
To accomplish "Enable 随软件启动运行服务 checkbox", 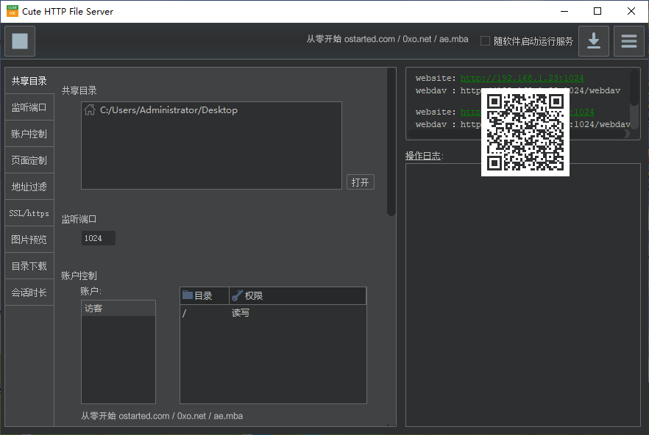I will tap(485, 41).
